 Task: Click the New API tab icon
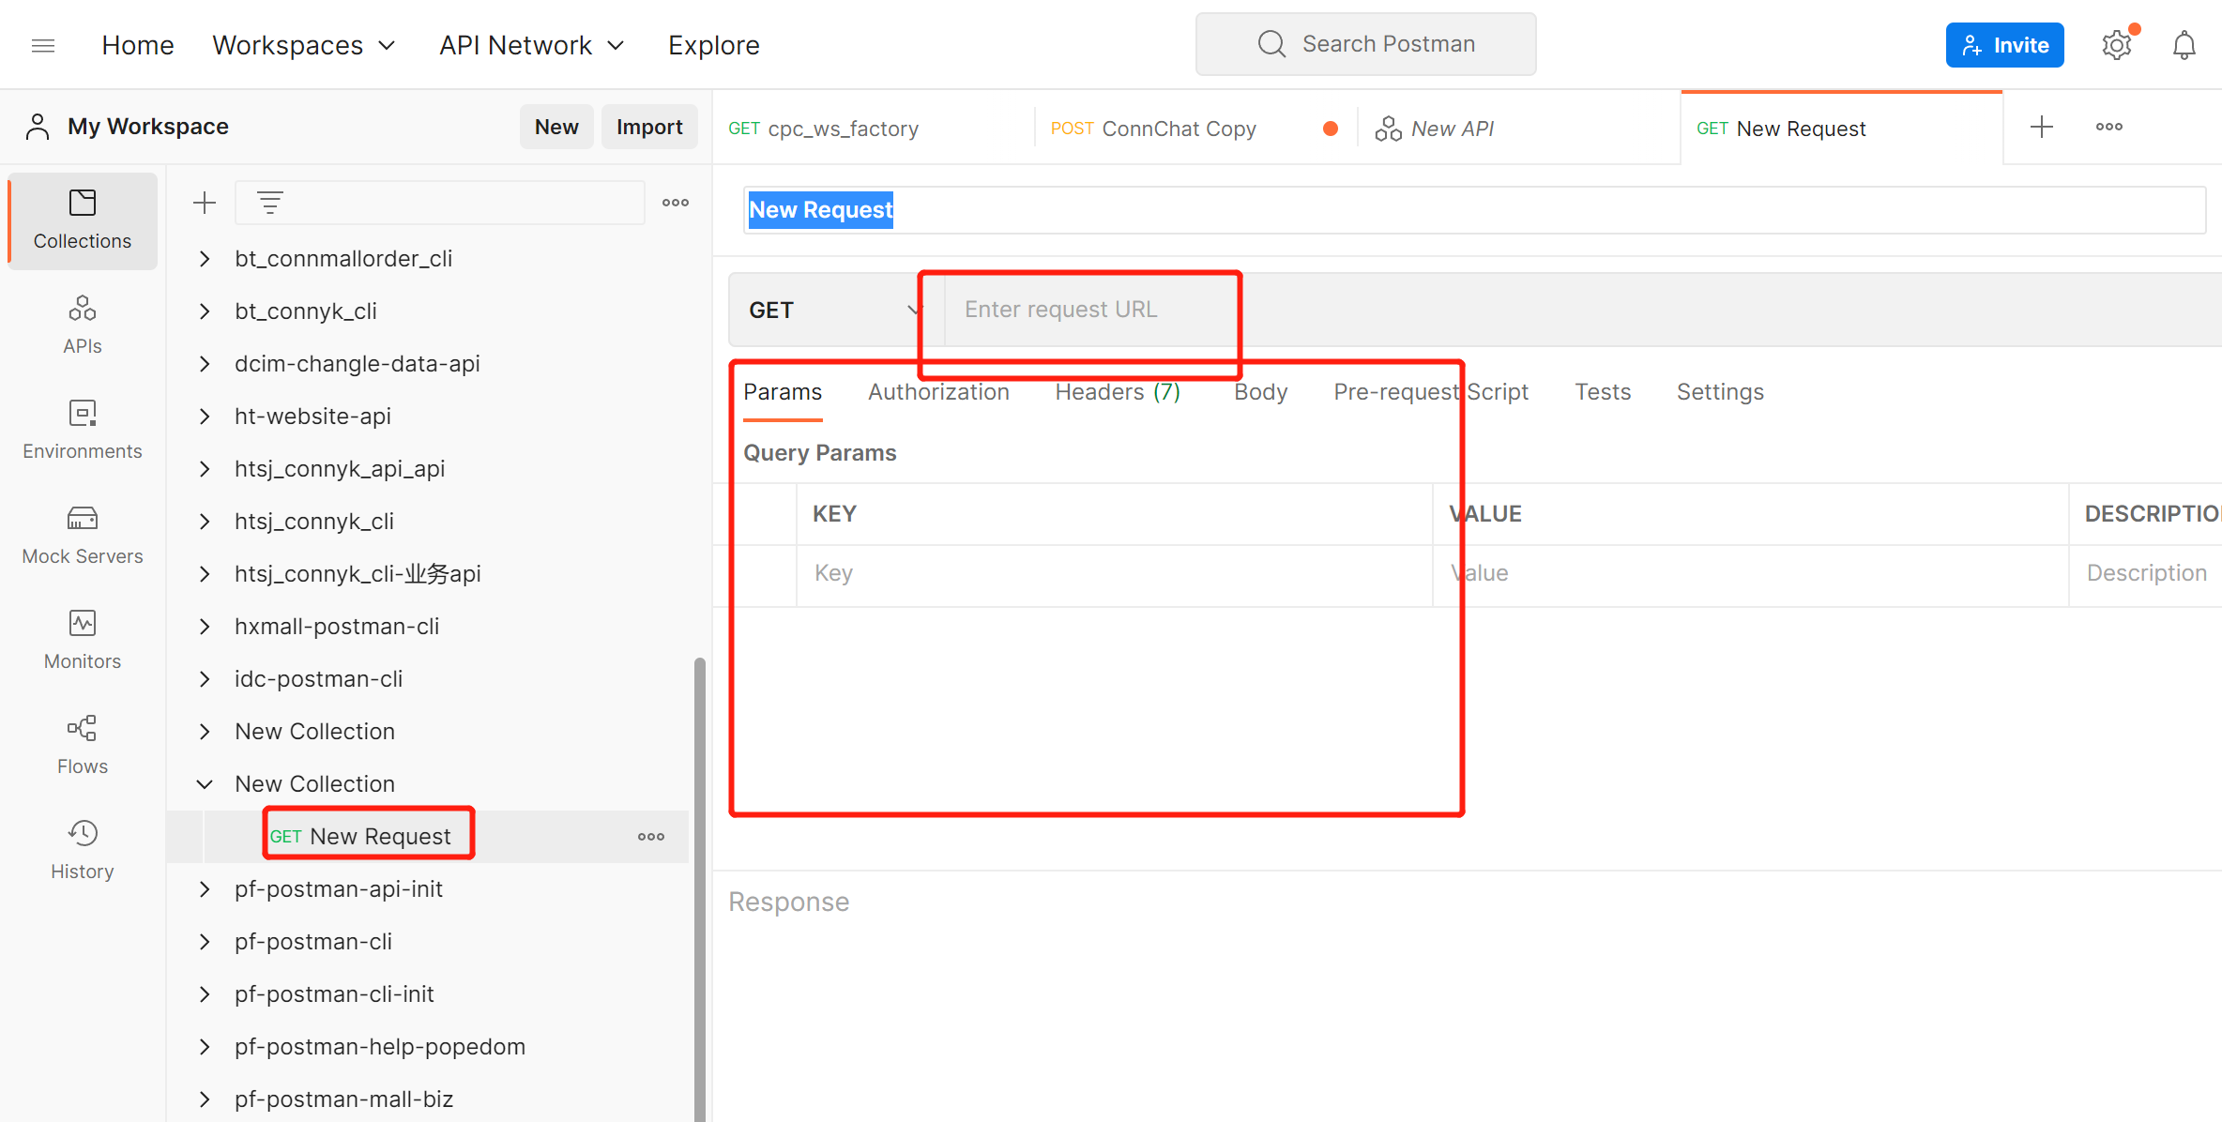(x=1389, y=129)
